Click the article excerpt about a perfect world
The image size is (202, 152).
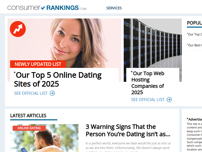128,147
